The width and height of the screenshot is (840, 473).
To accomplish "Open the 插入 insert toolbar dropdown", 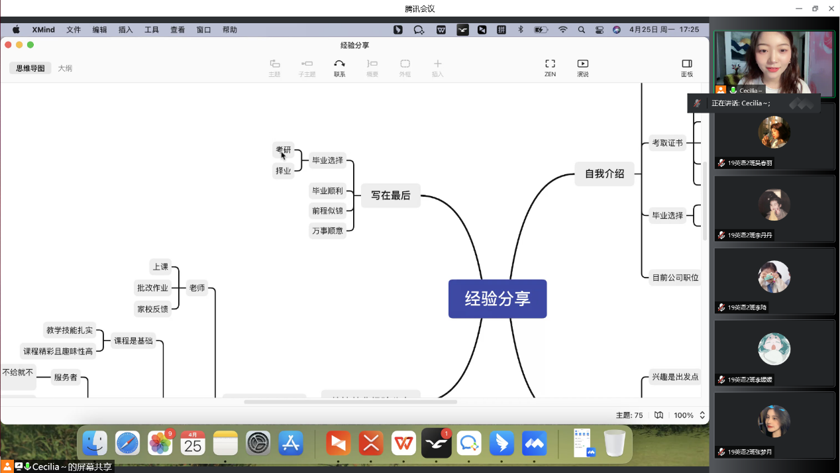I will pos(437,64).
